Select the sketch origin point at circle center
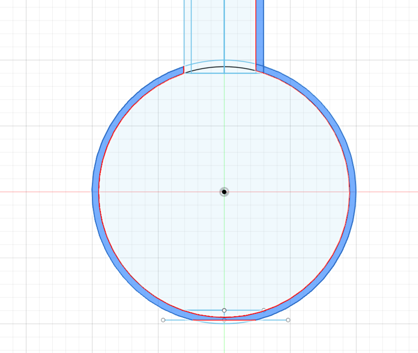This screenshot has width=418, height=353. [x=224, y=192]
